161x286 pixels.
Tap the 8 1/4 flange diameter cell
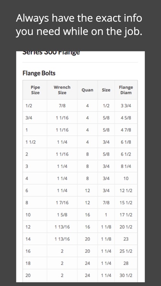(x=126, y=166)
